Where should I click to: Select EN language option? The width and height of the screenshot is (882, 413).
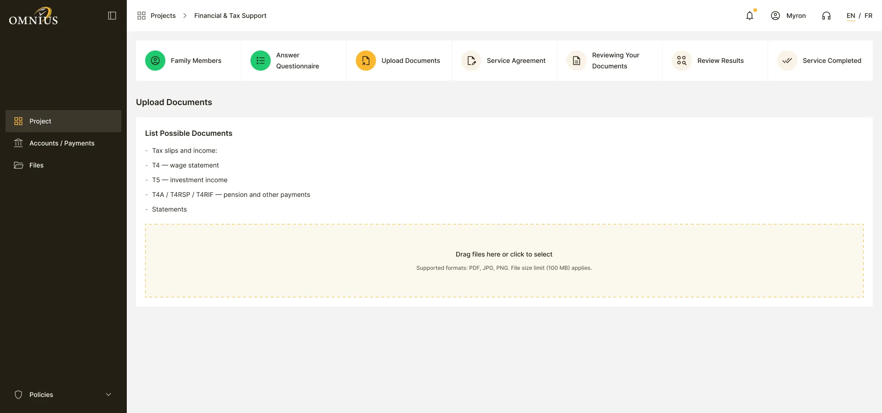(851, 16)
